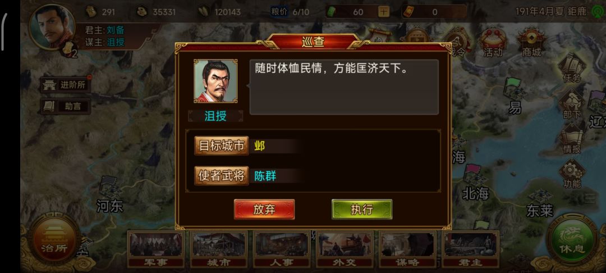
Task: Open the 功能 gear icon
Action: 572,174
